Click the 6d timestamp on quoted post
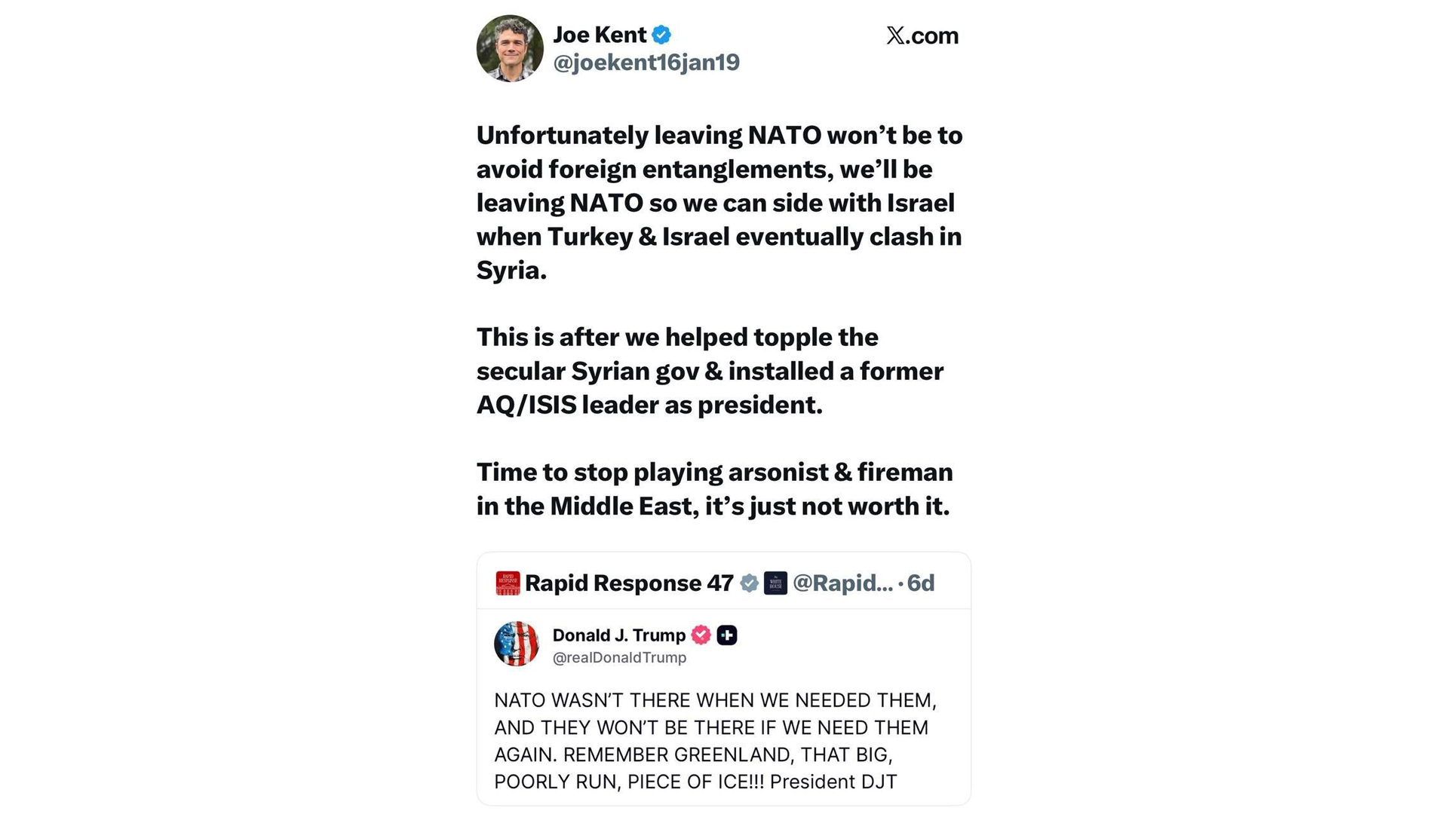Viewport: 1448px width, 814px height. [x=921, y=583]
